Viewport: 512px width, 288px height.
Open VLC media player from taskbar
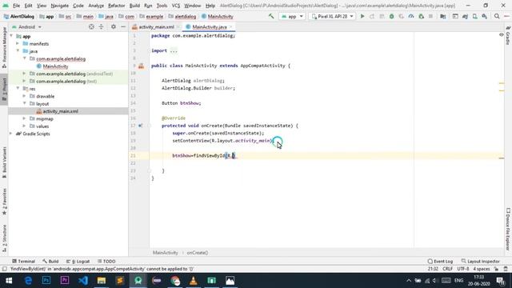pos(194,281)
